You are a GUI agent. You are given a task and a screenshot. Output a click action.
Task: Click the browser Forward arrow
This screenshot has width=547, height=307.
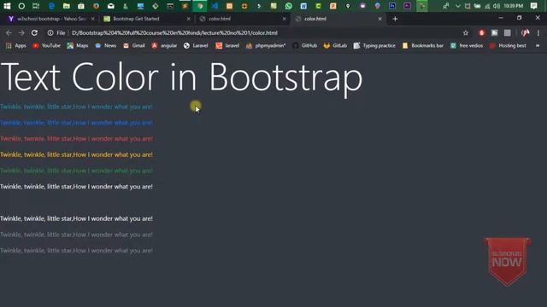[x=21, y=32]
